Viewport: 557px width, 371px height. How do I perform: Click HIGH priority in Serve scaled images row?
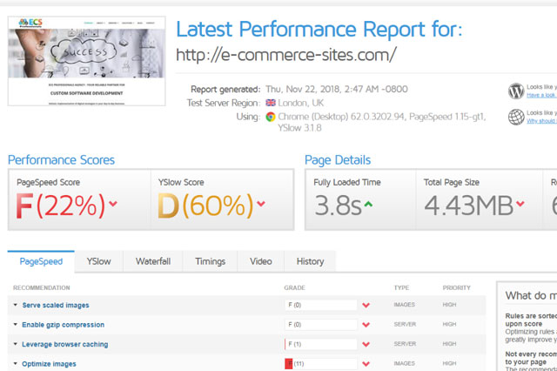449,305
